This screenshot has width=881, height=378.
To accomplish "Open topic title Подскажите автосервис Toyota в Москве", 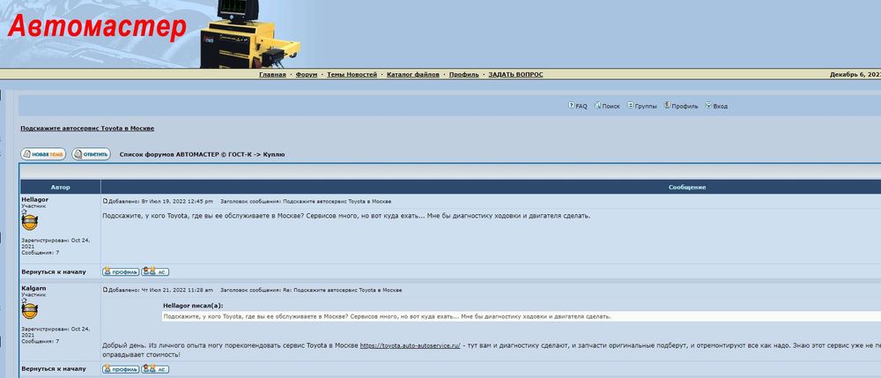I will tap(87, 128).
